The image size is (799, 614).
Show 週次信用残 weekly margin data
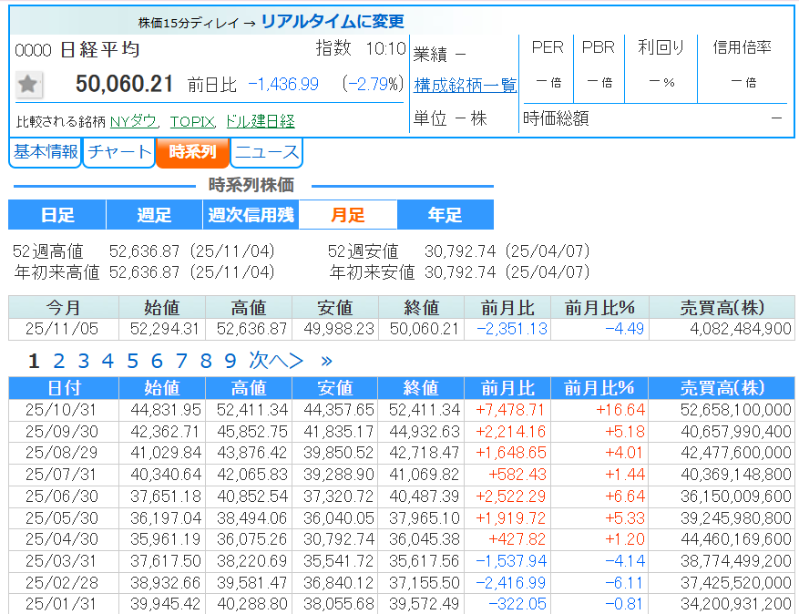click(x=251, y=215)
